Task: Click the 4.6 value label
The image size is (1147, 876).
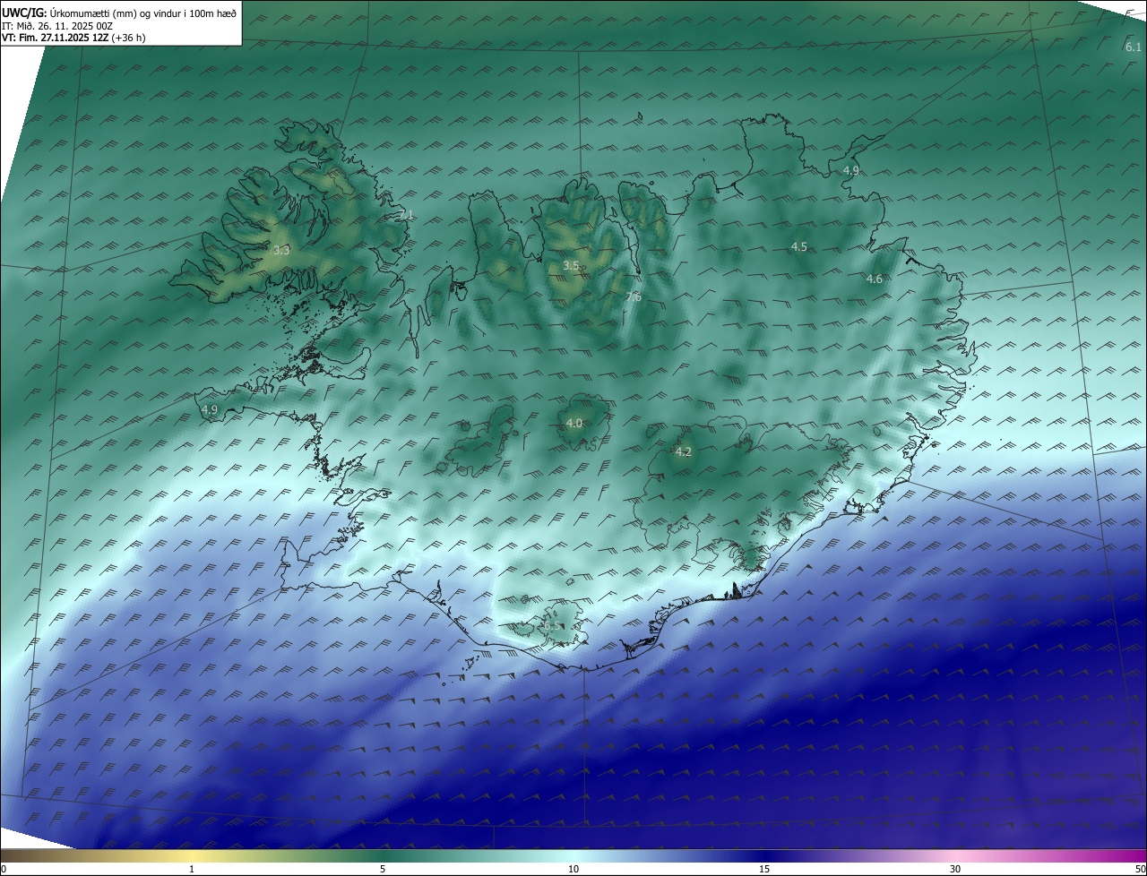Action: [874, 279]
